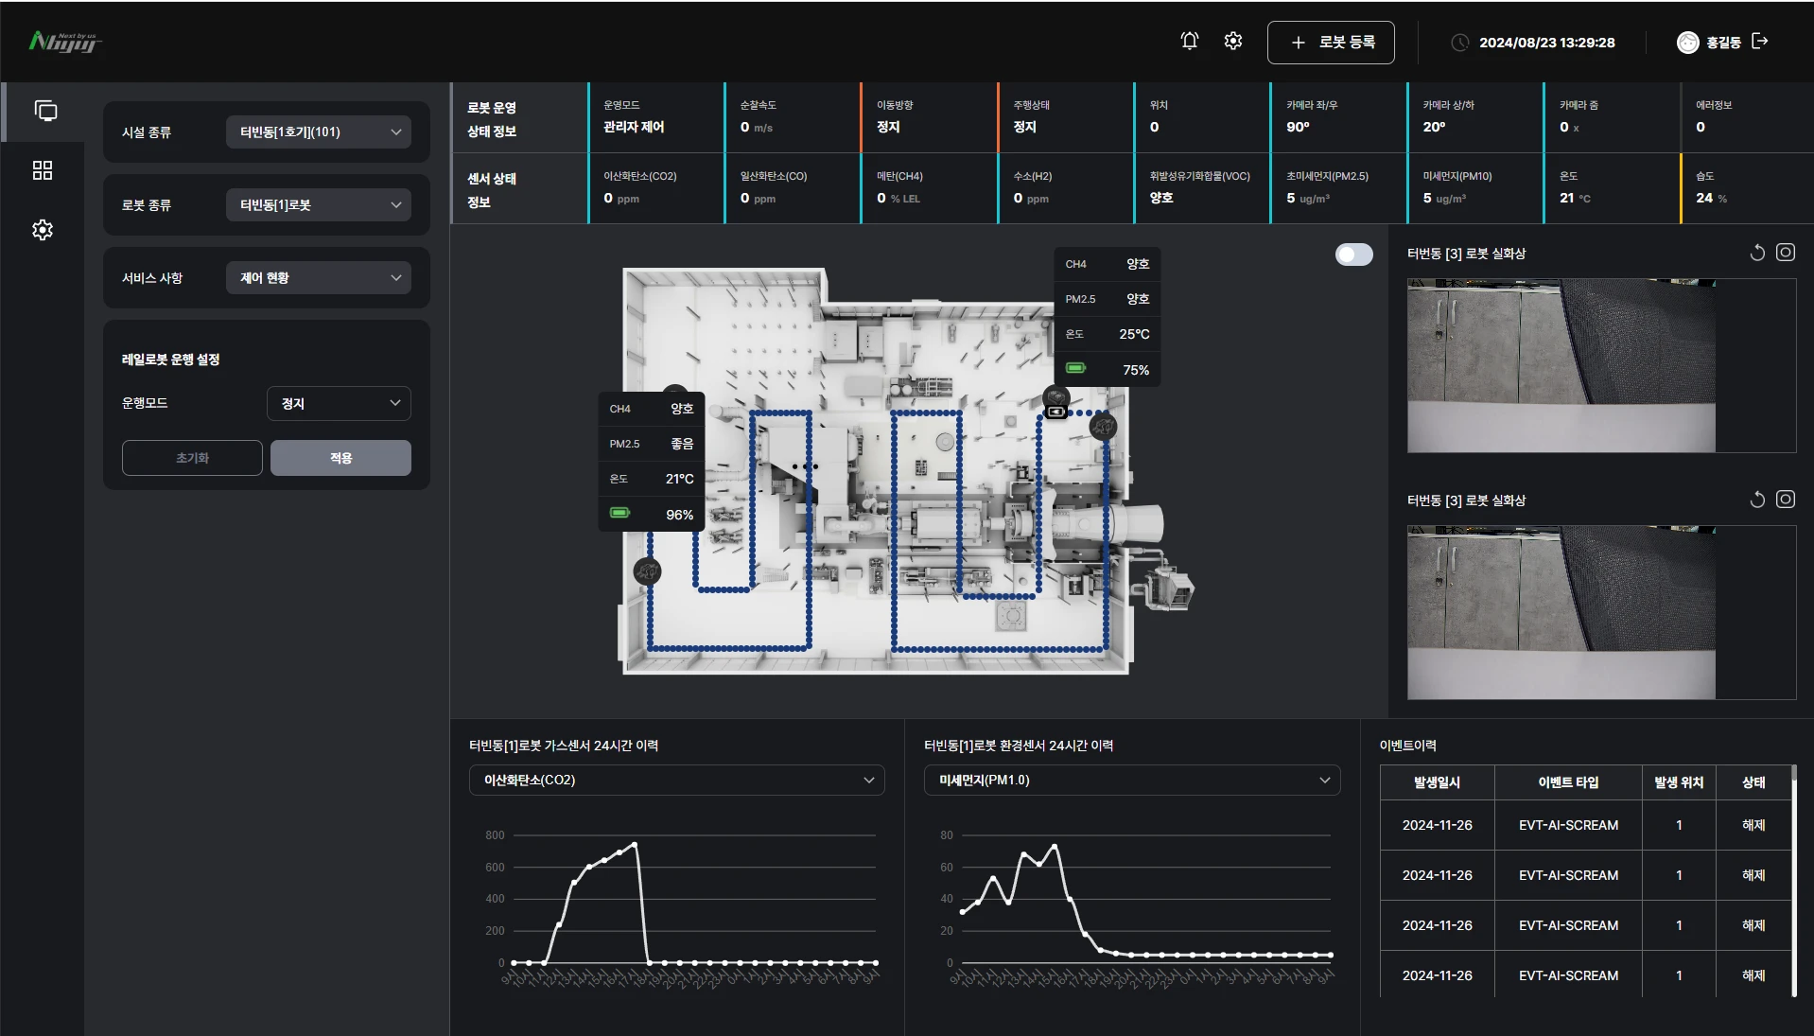The width and height of the screenshot is (1814, 1036).
Task: Click the 카메라 좌/우 90° status cell
Action: [x=1337, y=117]
